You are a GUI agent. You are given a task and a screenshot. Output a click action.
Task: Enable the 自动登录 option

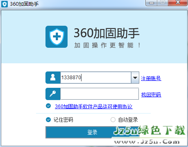pos(113,120)
